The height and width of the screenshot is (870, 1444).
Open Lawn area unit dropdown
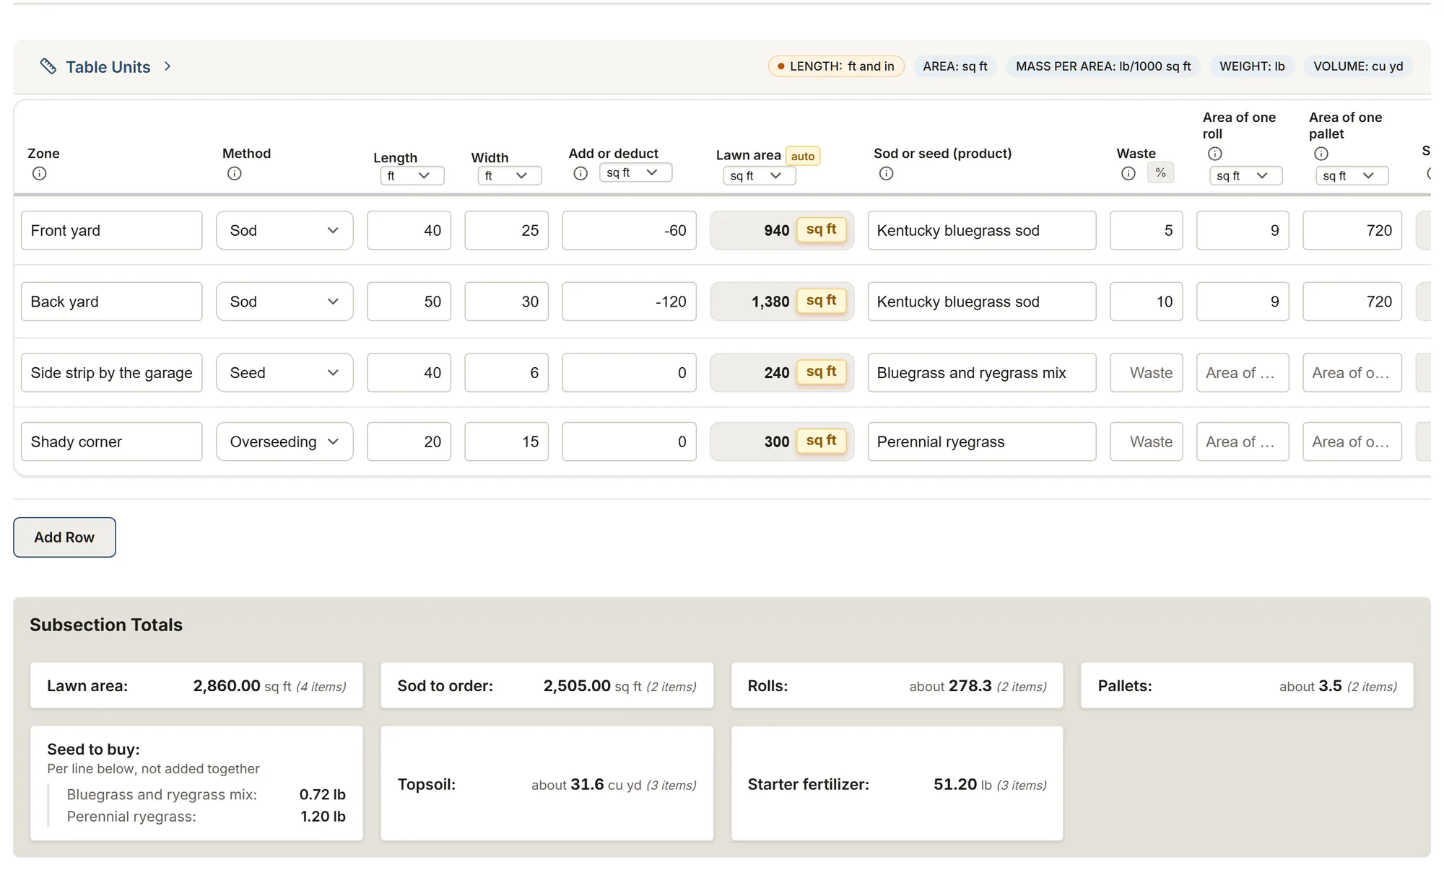click(760, 175)
